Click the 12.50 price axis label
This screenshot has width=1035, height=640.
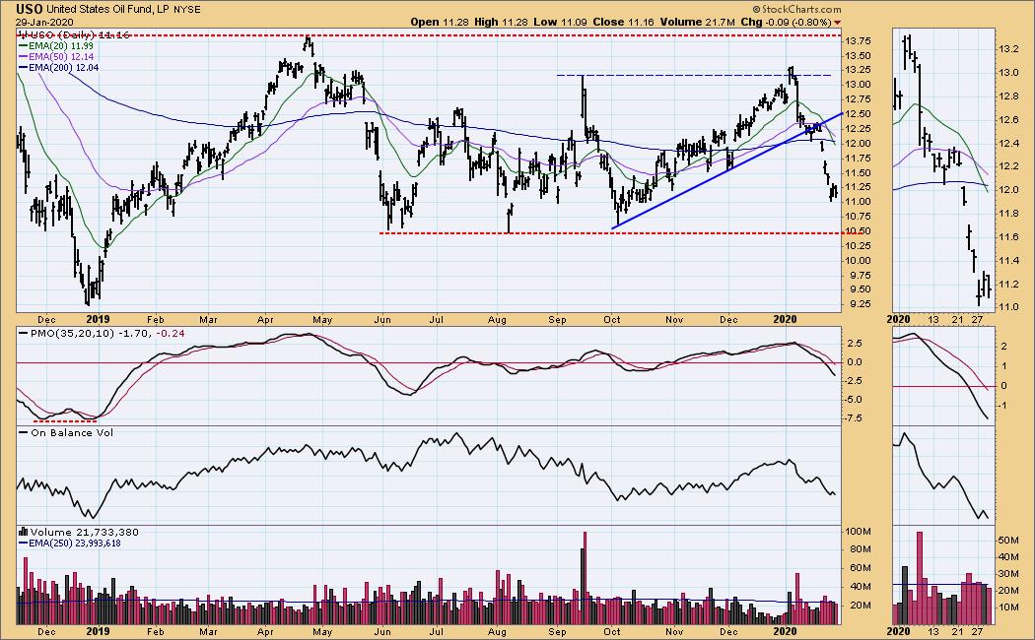[857, 114]
